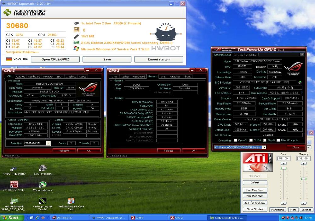Click the processor chip icon in Aquamark results
The image size is (315, 221).
point(76,23)
